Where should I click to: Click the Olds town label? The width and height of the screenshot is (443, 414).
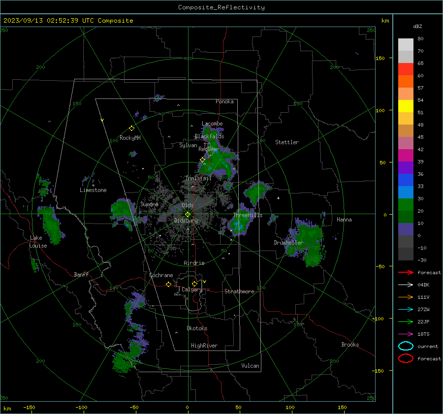188,205
